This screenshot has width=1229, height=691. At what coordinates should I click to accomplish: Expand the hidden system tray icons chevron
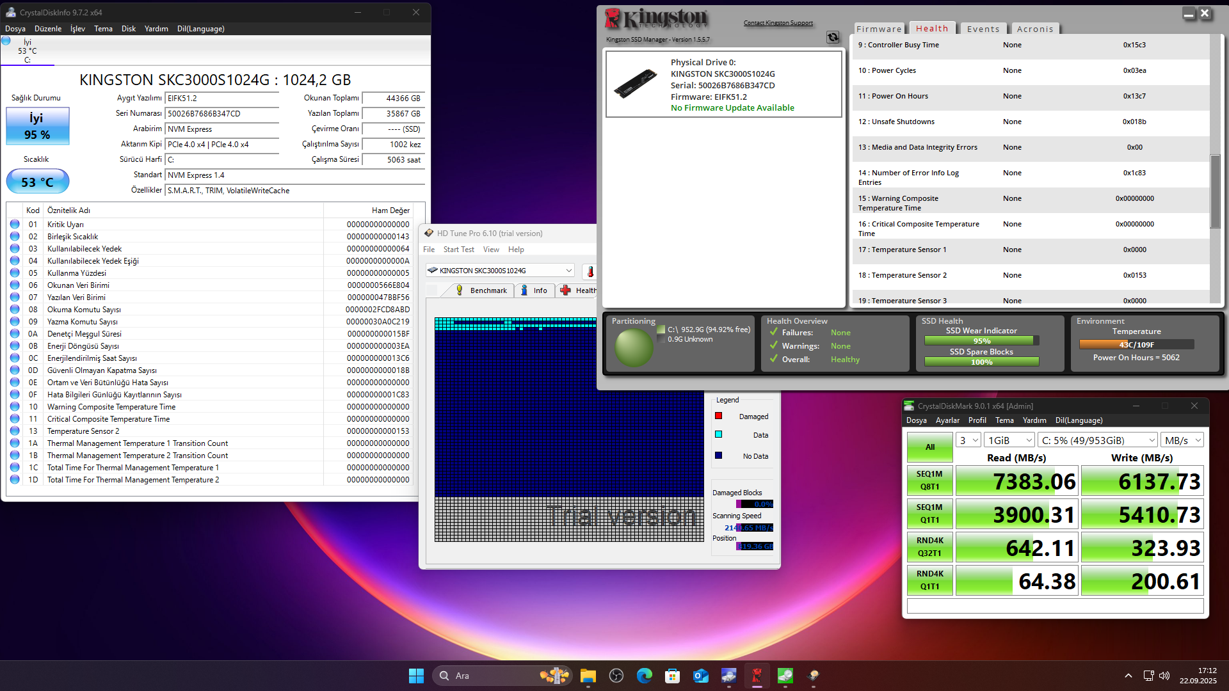1128,676
